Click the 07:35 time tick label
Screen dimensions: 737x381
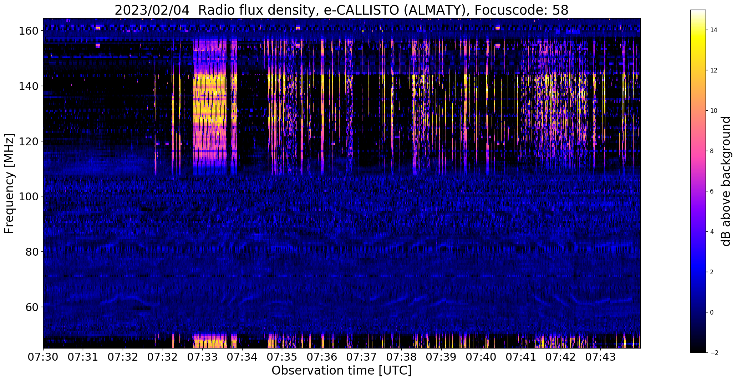click(282, 357)
